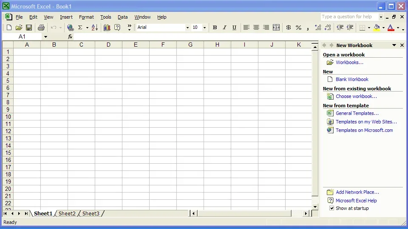The height and width of the screenshot is (229, 408).
Task: Decrease indent of the cell
Action: coord(340,28)
